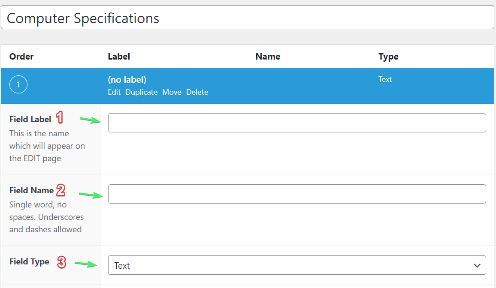Open the Field Type dropdown showing Text

click(x=297, y=265)
